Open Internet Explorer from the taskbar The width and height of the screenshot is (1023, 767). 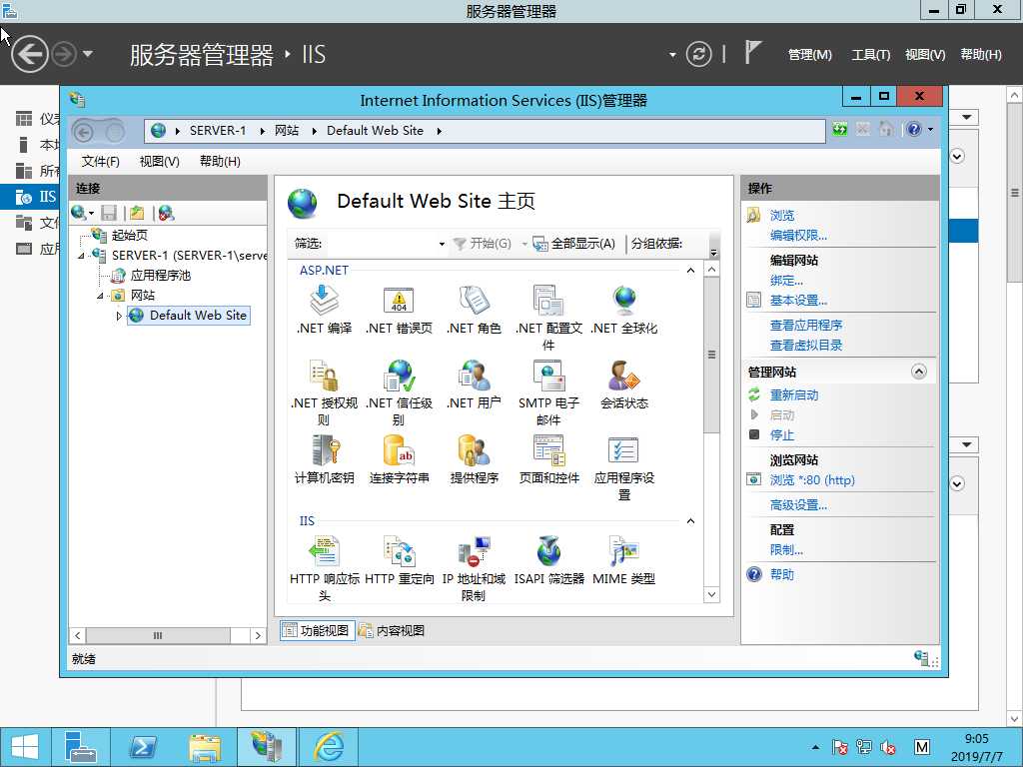[x=328, y=747]
